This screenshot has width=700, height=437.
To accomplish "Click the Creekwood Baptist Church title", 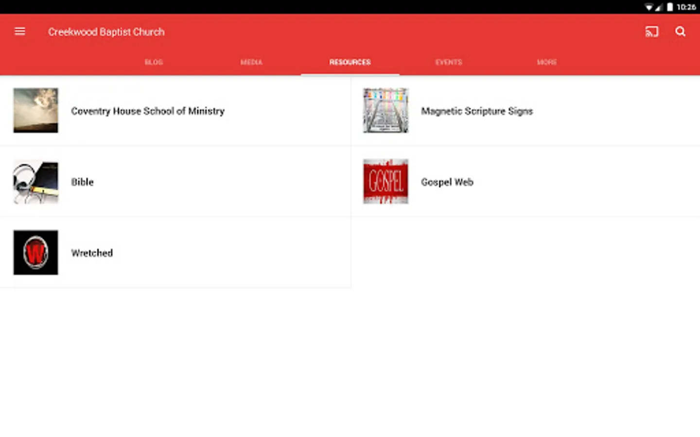I will (106, 32).
